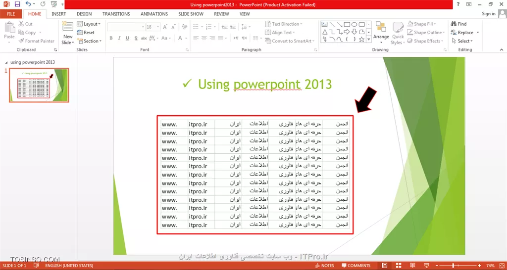Switch to the SLIDE SHOW tab
This screenshot has width=507, height=270.
(x=191, y=14)
